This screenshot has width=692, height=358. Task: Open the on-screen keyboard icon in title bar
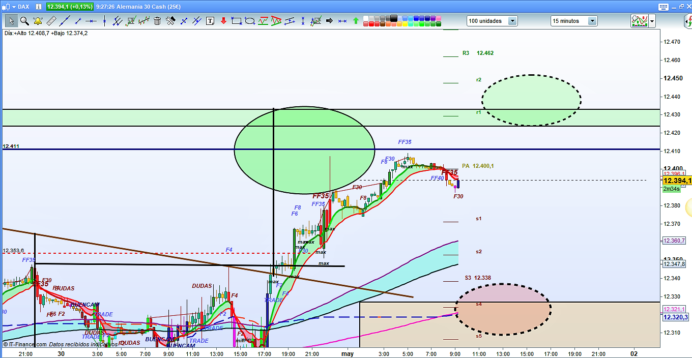click(x=662, y=7)
